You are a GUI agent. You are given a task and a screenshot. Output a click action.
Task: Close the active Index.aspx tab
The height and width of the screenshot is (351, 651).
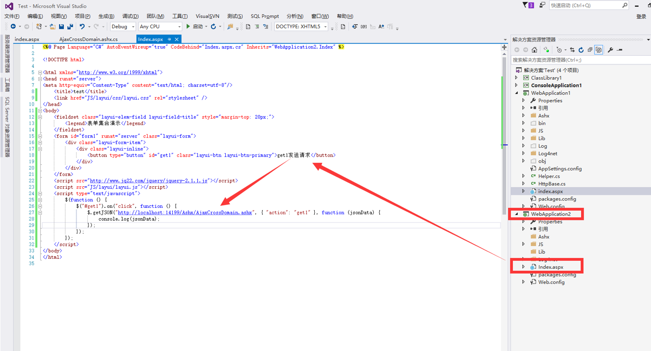pyautogui.click(x=177, y=39)
